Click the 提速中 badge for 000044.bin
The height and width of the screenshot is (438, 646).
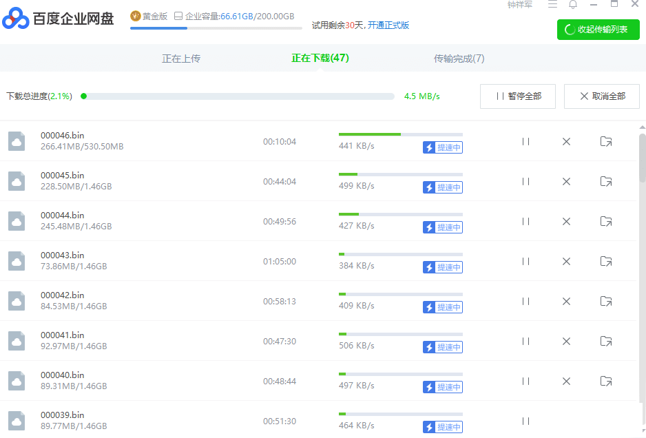coord(443,227)
